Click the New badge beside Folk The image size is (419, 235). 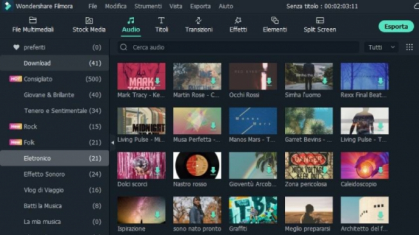pyautogui.click(x=15, y=142)
